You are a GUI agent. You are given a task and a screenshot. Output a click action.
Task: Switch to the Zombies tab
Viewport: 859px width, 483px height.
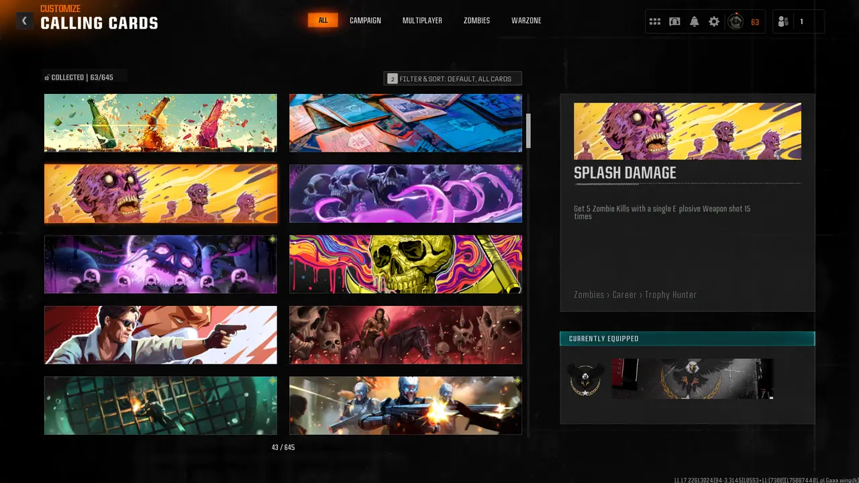coord(476,21)
